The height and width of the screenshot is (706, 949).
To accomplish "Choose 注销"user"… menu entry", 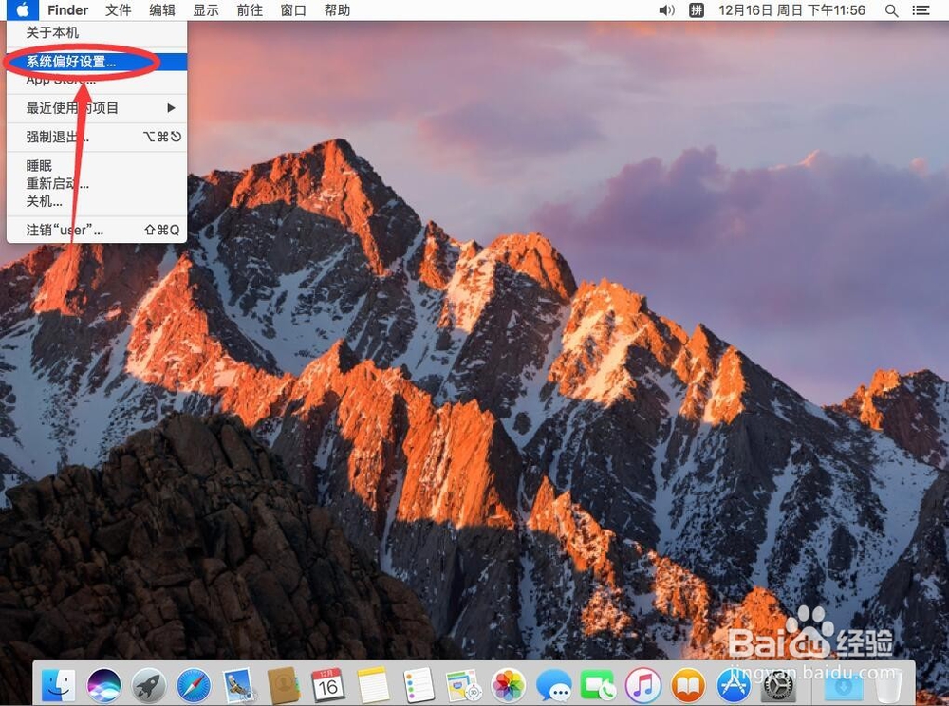I will pyautogui.click(x=97, y=230).
